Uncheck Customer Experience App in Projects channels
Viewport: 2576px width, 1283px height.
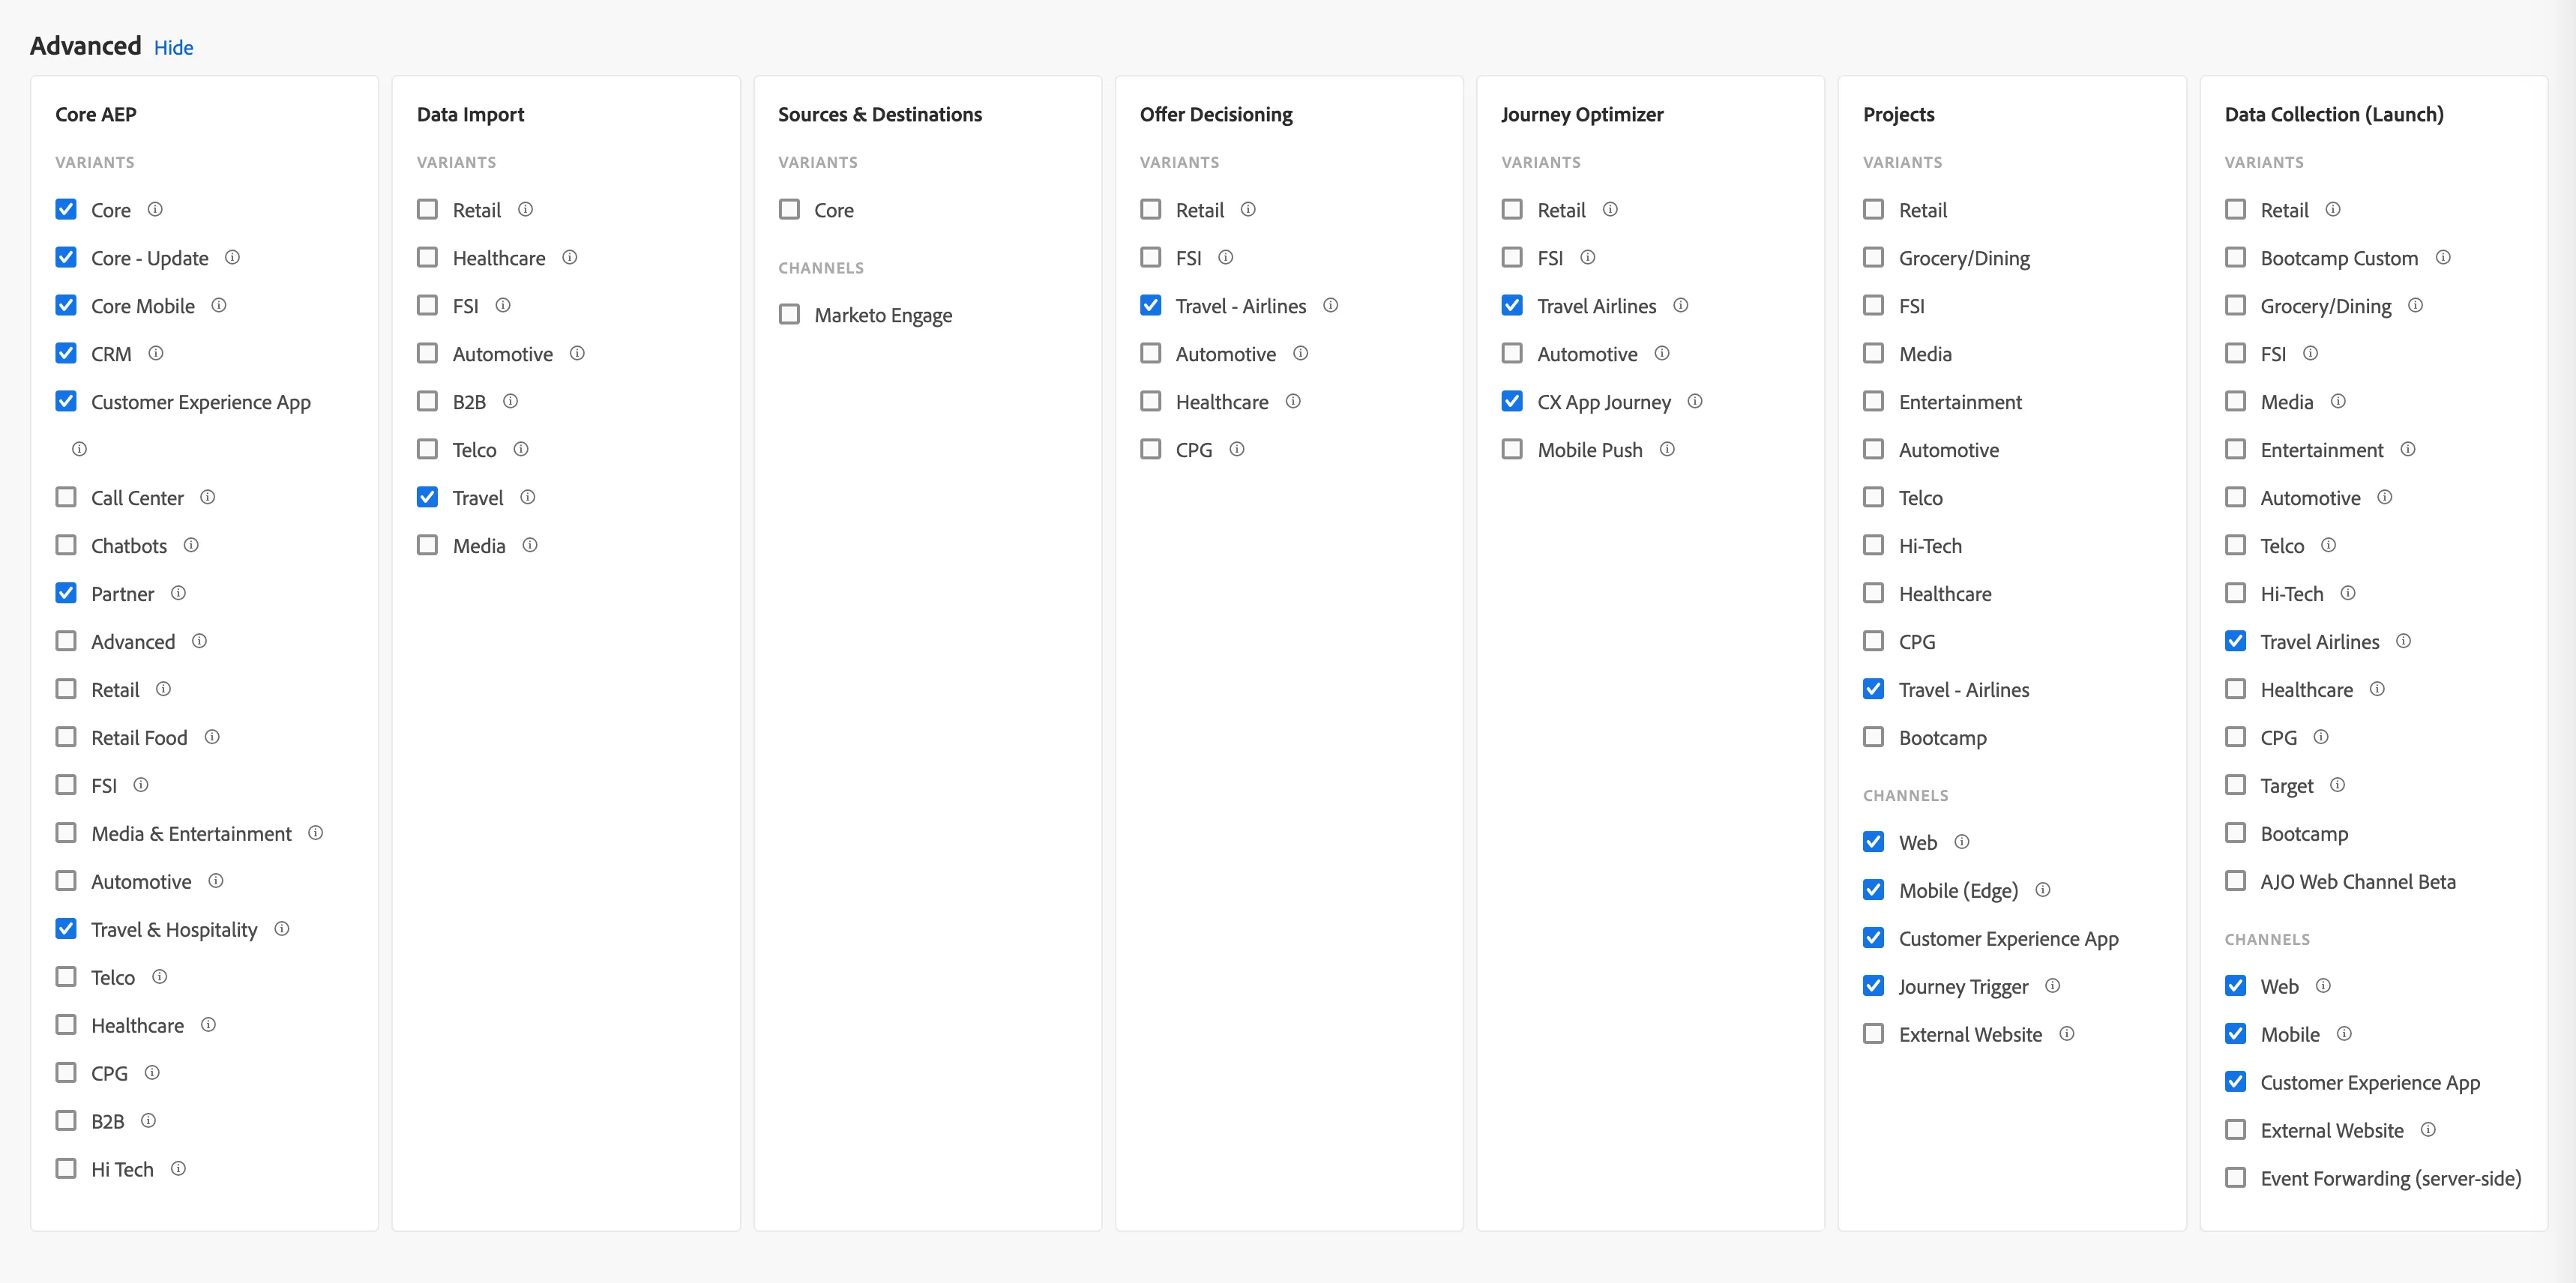coord(1874,938)
